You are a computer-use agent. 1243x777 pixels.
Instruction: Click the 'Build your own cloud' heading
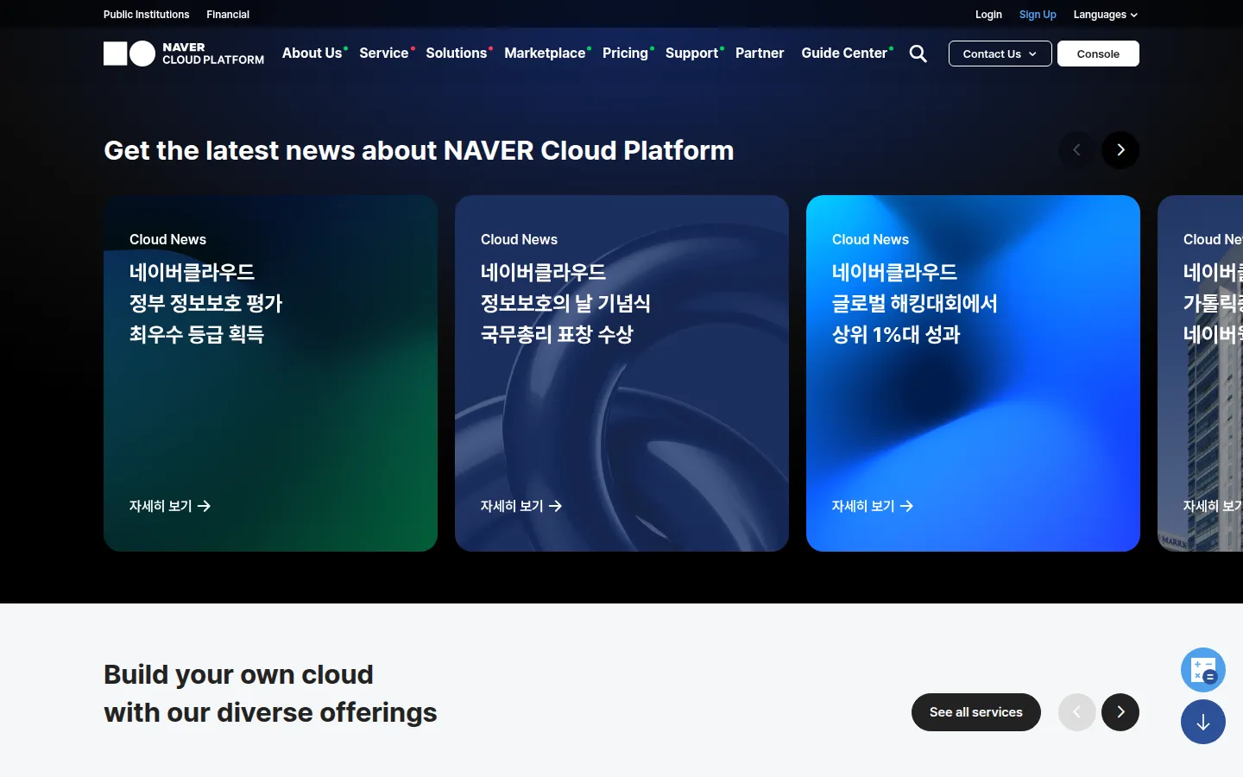tap(270, 693)
